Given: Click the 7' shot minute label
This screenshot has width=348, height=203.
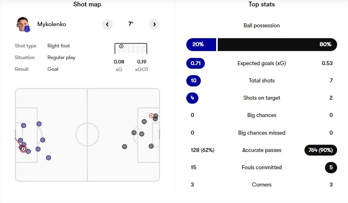Looking at the screenshot, I should pos(131,24).
